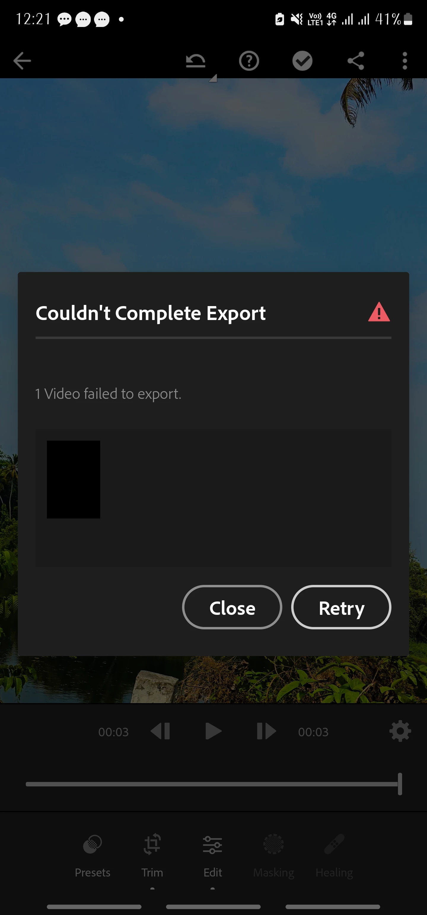Play the video
This screenshot has width=427, height=915.
pyautogui.click(x=213, y=732)
